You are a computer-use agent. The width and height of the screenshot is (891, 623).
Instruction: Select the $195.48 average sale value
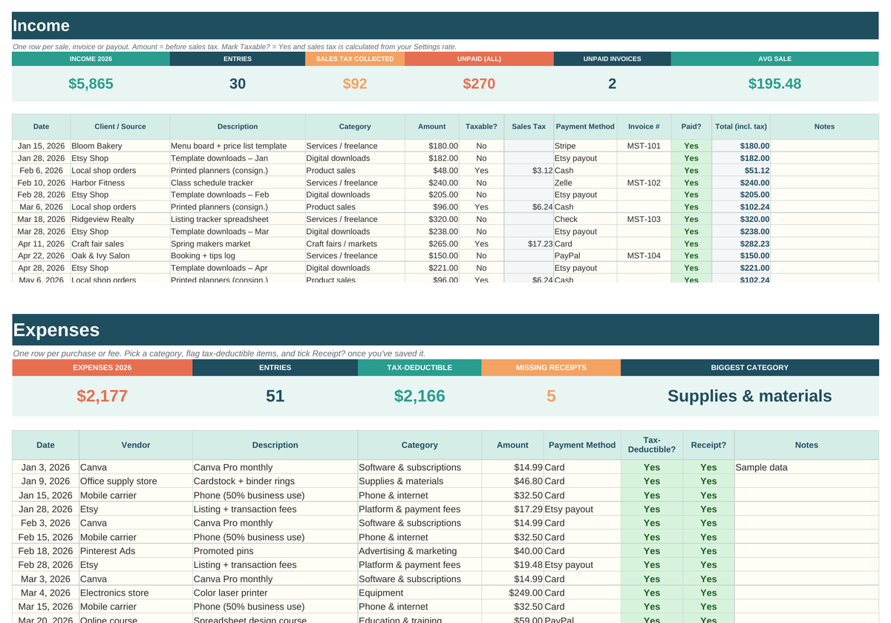[774, 84]
